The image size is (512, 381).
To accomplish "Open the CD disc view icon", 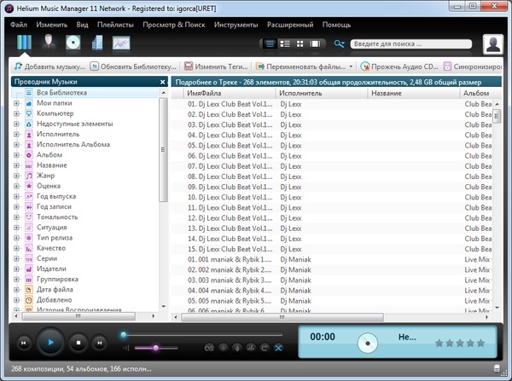I will click(x=73, y=43).
